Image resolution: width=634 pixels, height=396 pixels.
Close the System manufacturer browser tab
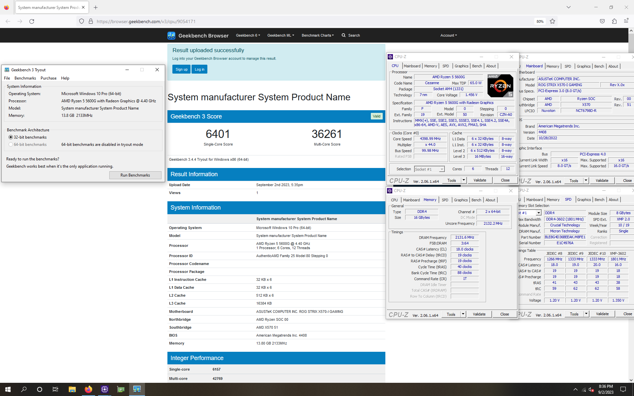(83, 7)
